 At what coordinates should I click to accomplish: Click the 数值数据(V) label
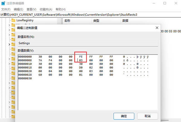pos(26,50)
